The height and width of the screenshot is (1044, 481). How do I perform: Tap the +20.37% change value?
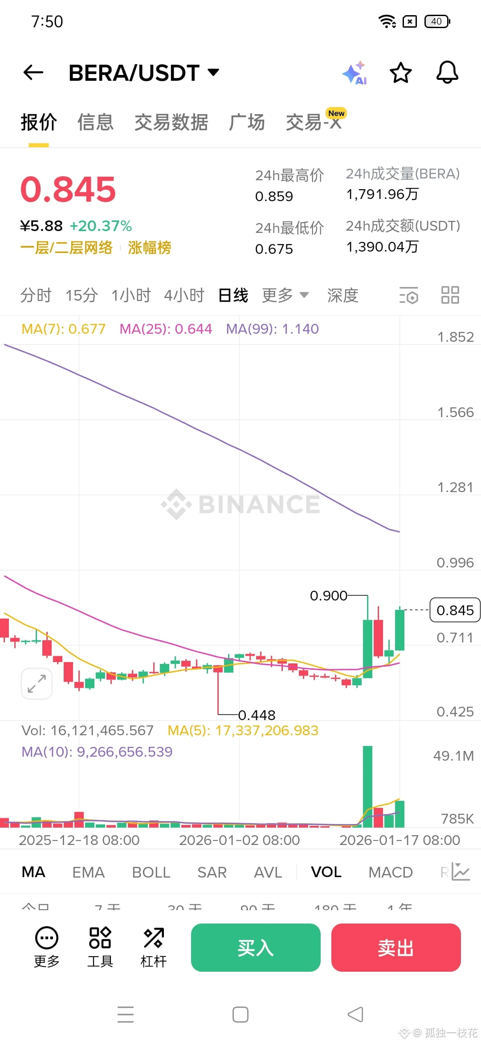(101, 226)
